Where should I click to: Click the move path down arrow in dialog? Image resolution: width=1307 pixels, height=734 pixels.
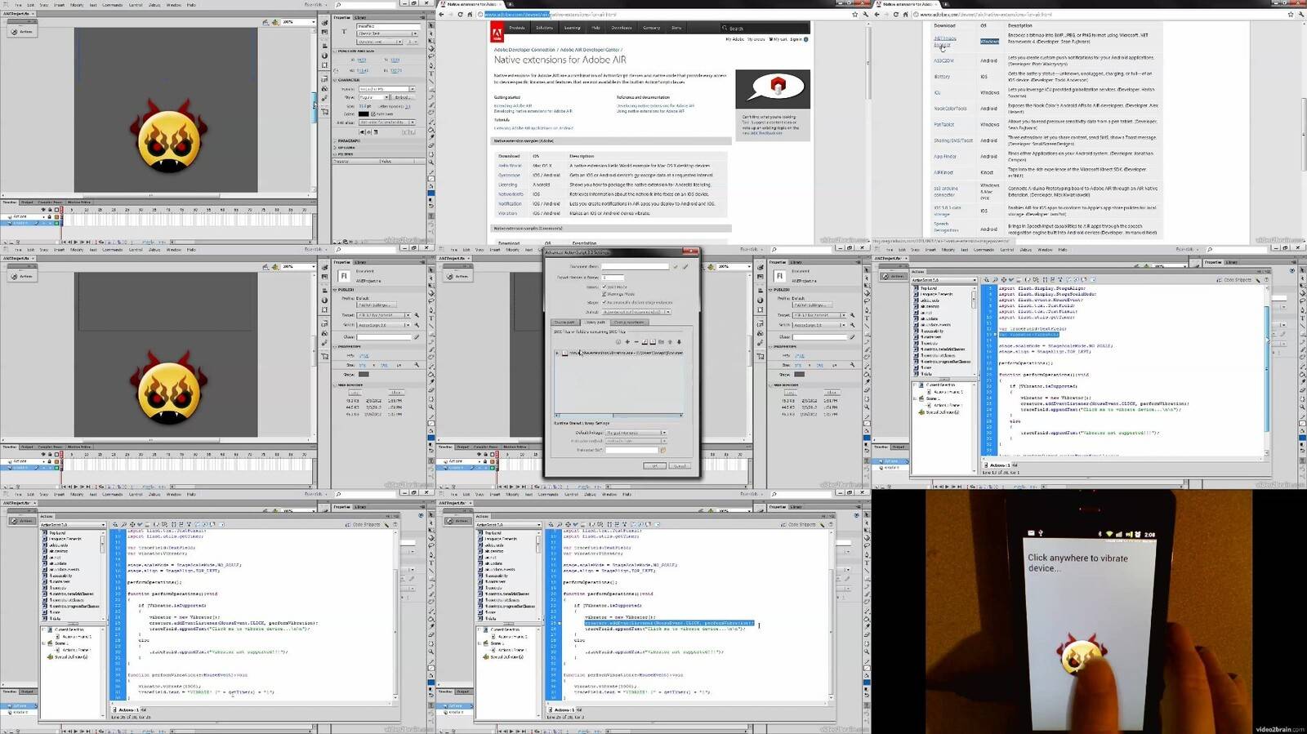tap(679, 342)
